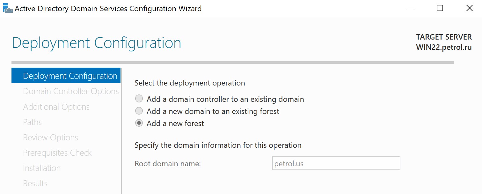Select the Installation step in sidebar
The width and height of the screenshot is (482, 194).
(x=42, y=168)
